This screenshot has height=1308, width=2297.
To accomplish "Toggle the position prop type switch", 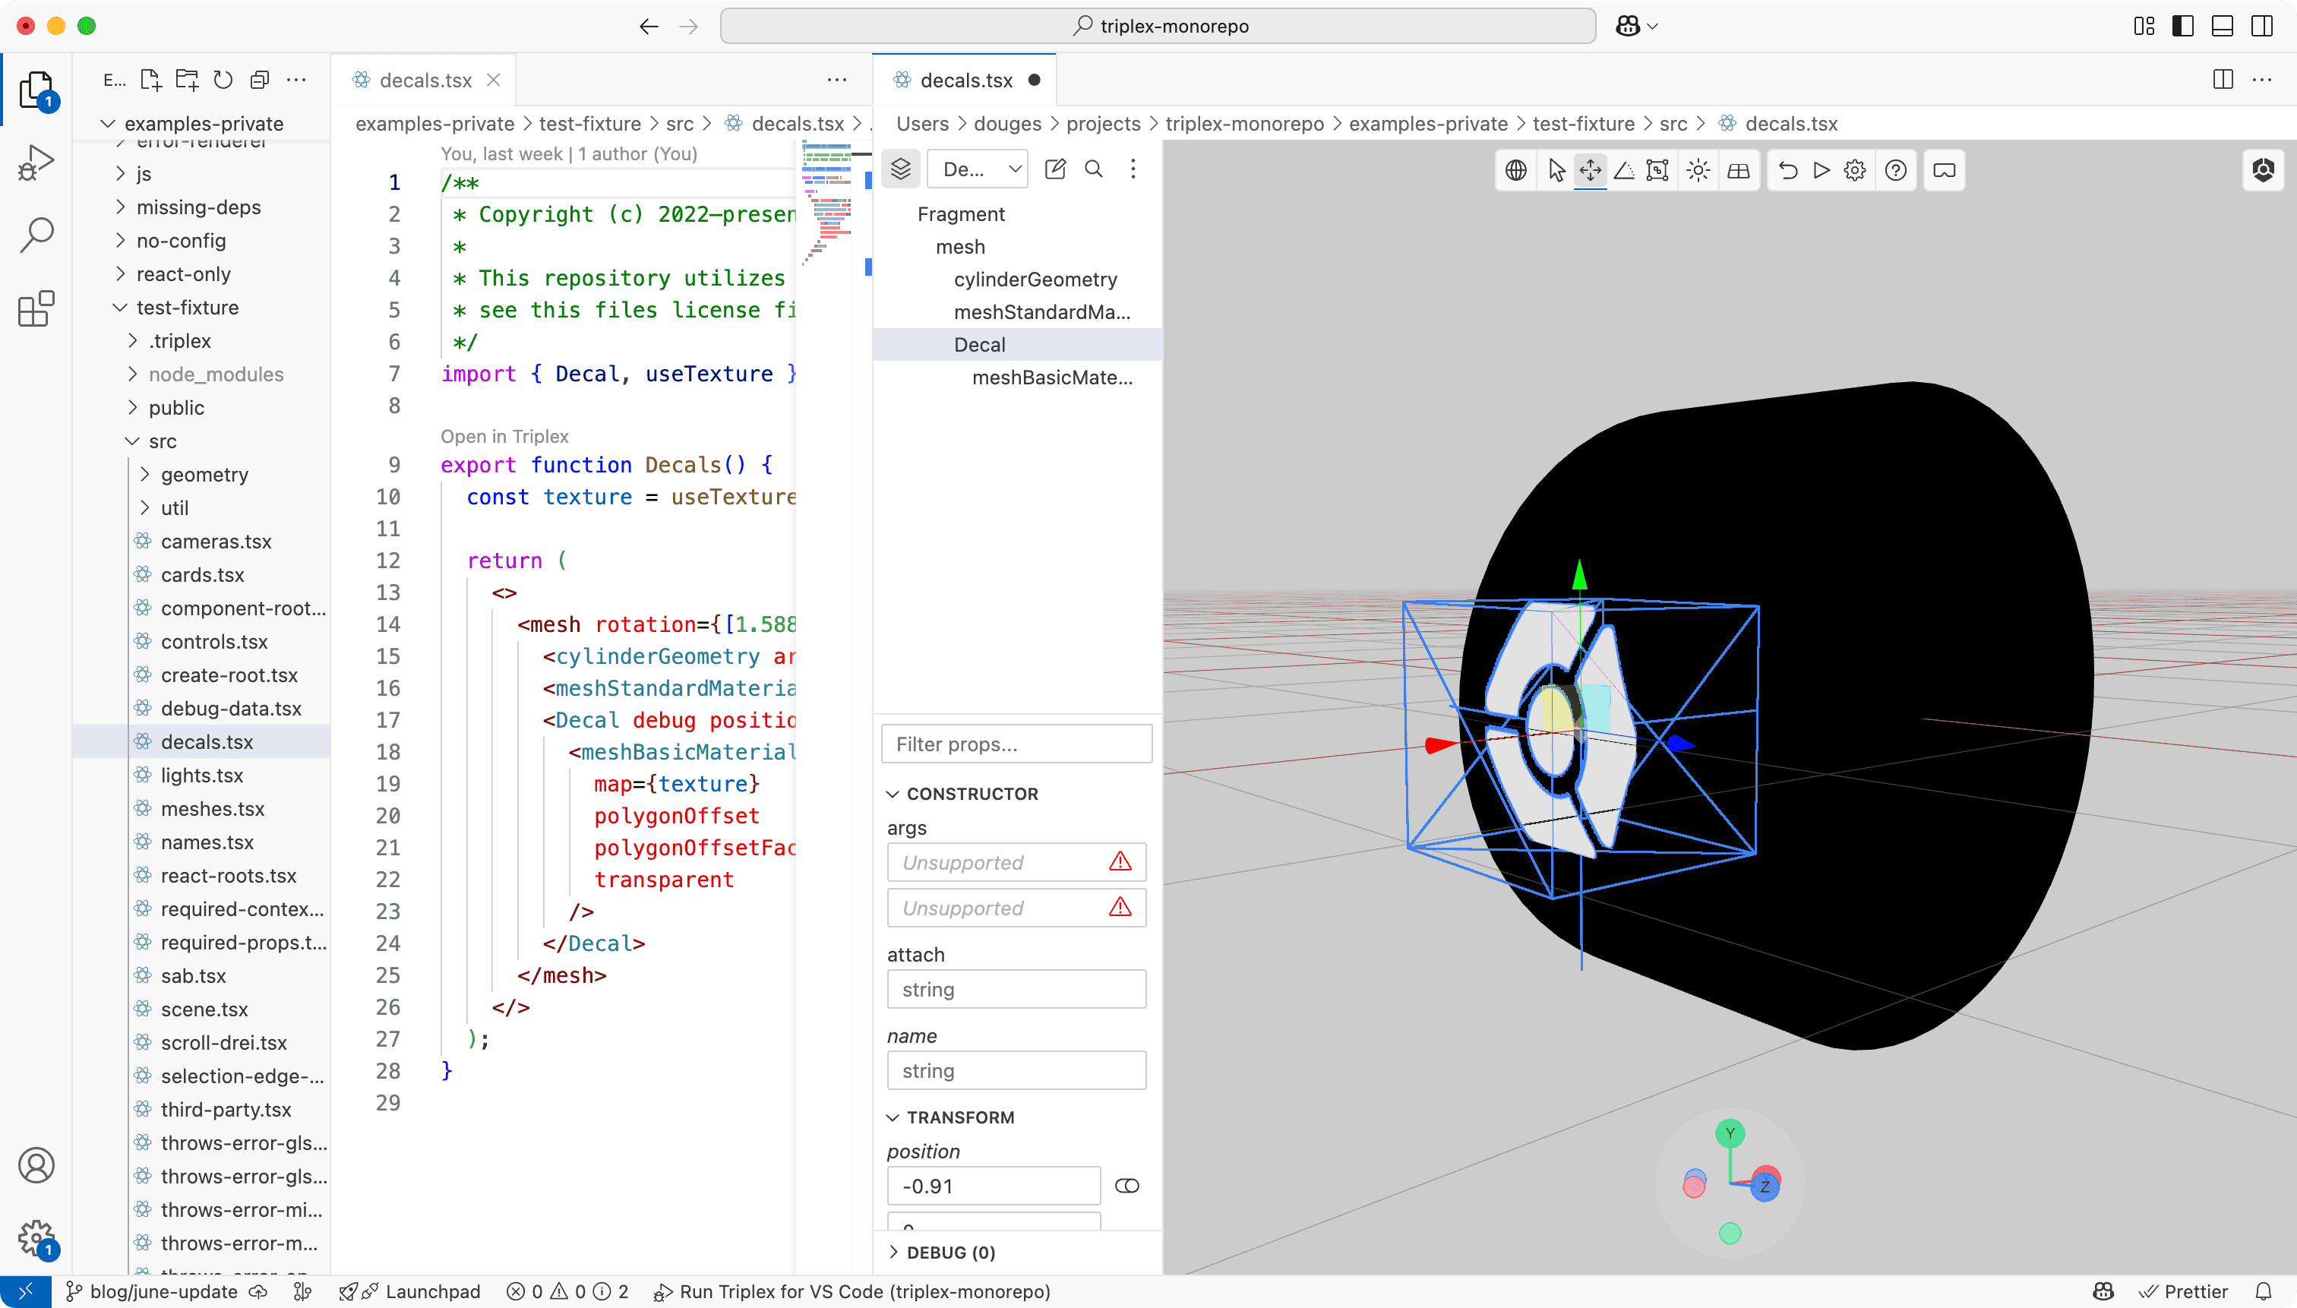I will tap(1126, 1186).
